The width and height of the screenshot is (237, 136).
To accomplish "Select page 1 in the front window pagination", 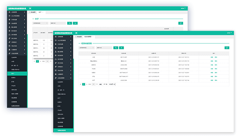I will (83, 84).
